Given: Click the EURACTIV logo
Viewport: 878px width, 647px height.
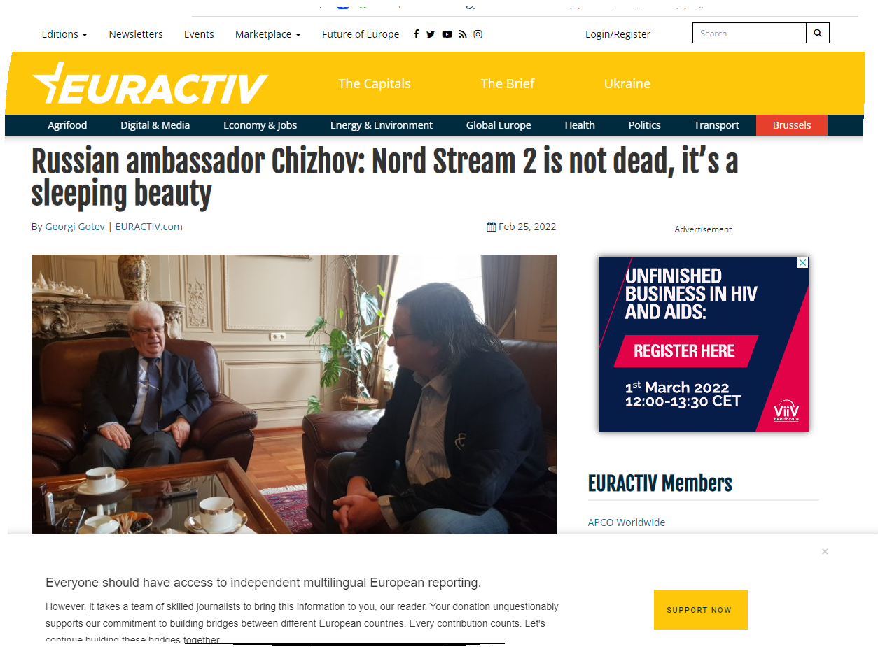Looking at the screenshot, I should (x=150, y=84).
